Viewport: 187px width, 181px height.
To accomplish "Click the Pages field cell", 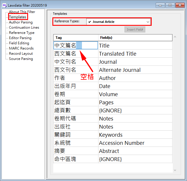I will pos(135,102).
